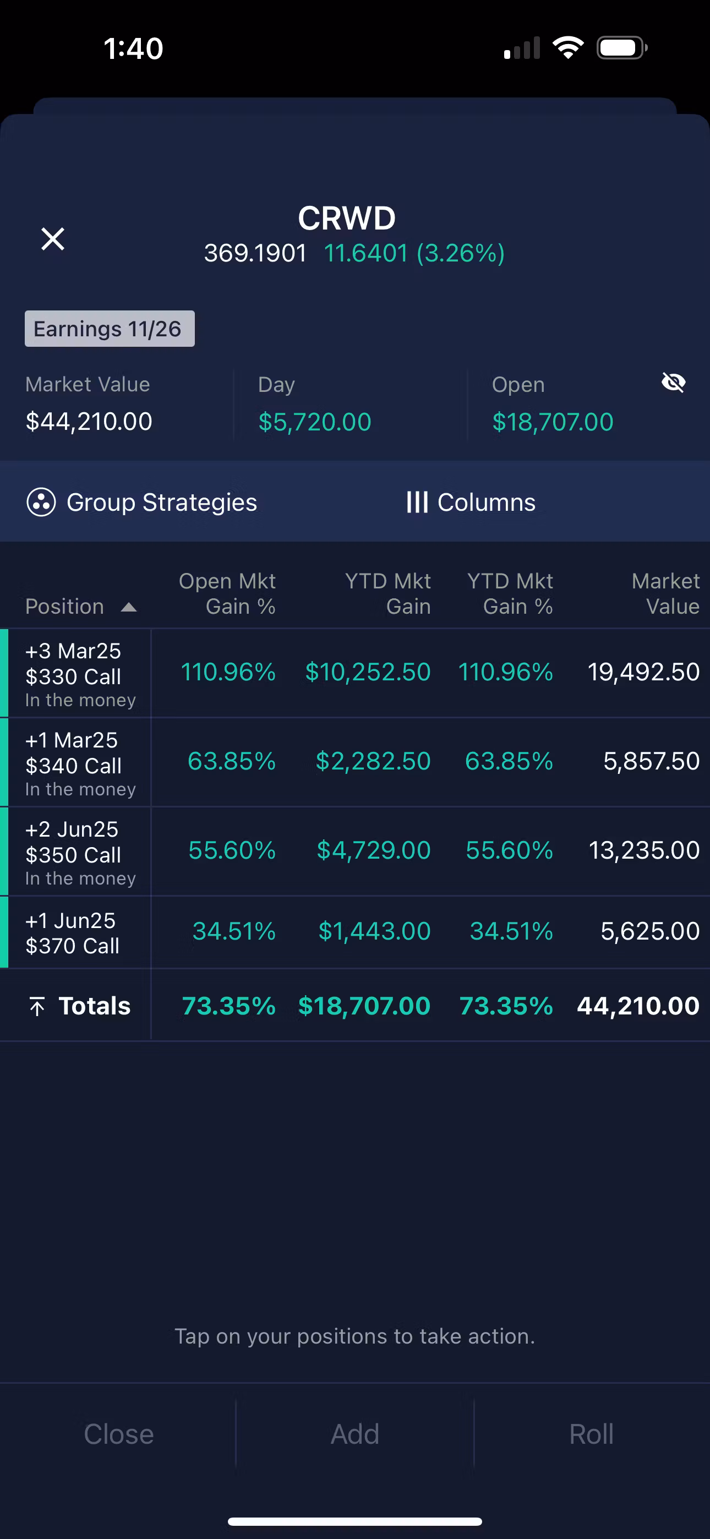Sort by Market Value column header
The width and height of the screenshot is (710, 1539).
(x=666, y=593)
